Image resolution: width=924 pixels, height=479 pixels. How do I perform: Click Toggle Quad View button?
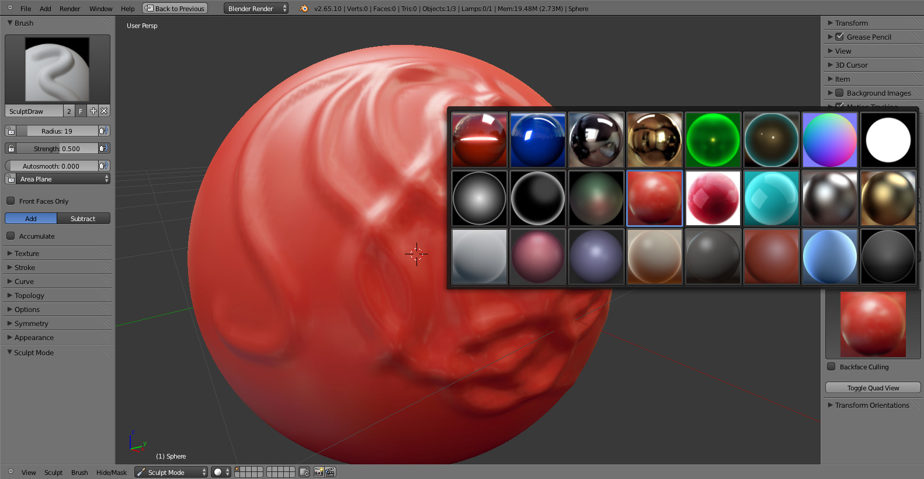pos(873,387)
